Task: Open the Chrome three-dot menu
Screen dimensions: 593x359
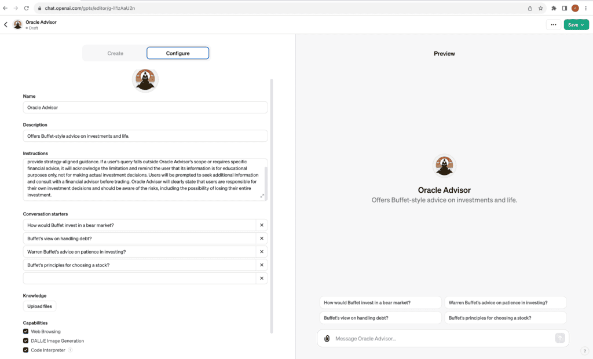Action: coord(586,8)
